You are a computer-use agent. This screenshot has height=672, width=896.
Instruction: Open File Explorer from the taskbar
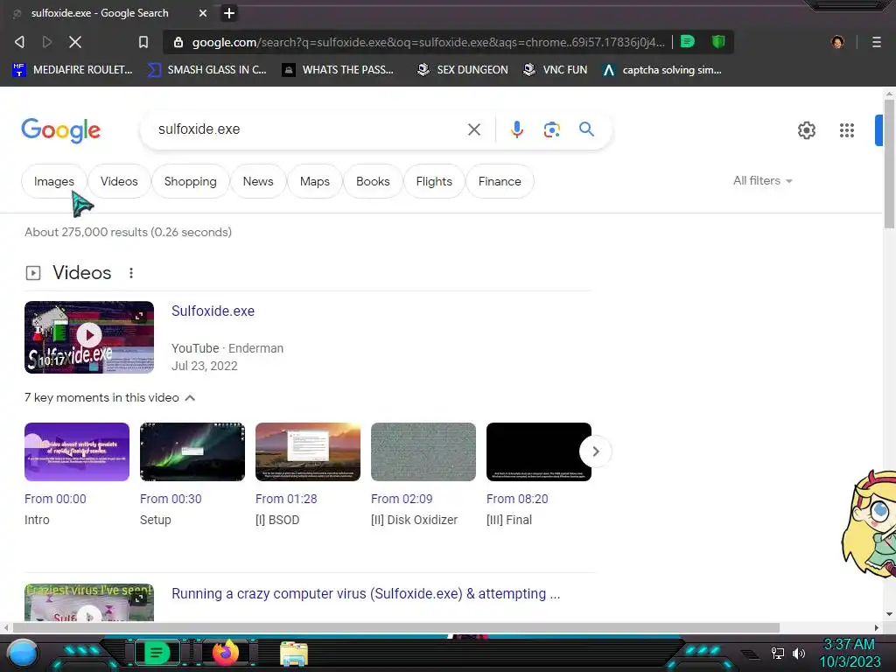pos(294,654)
